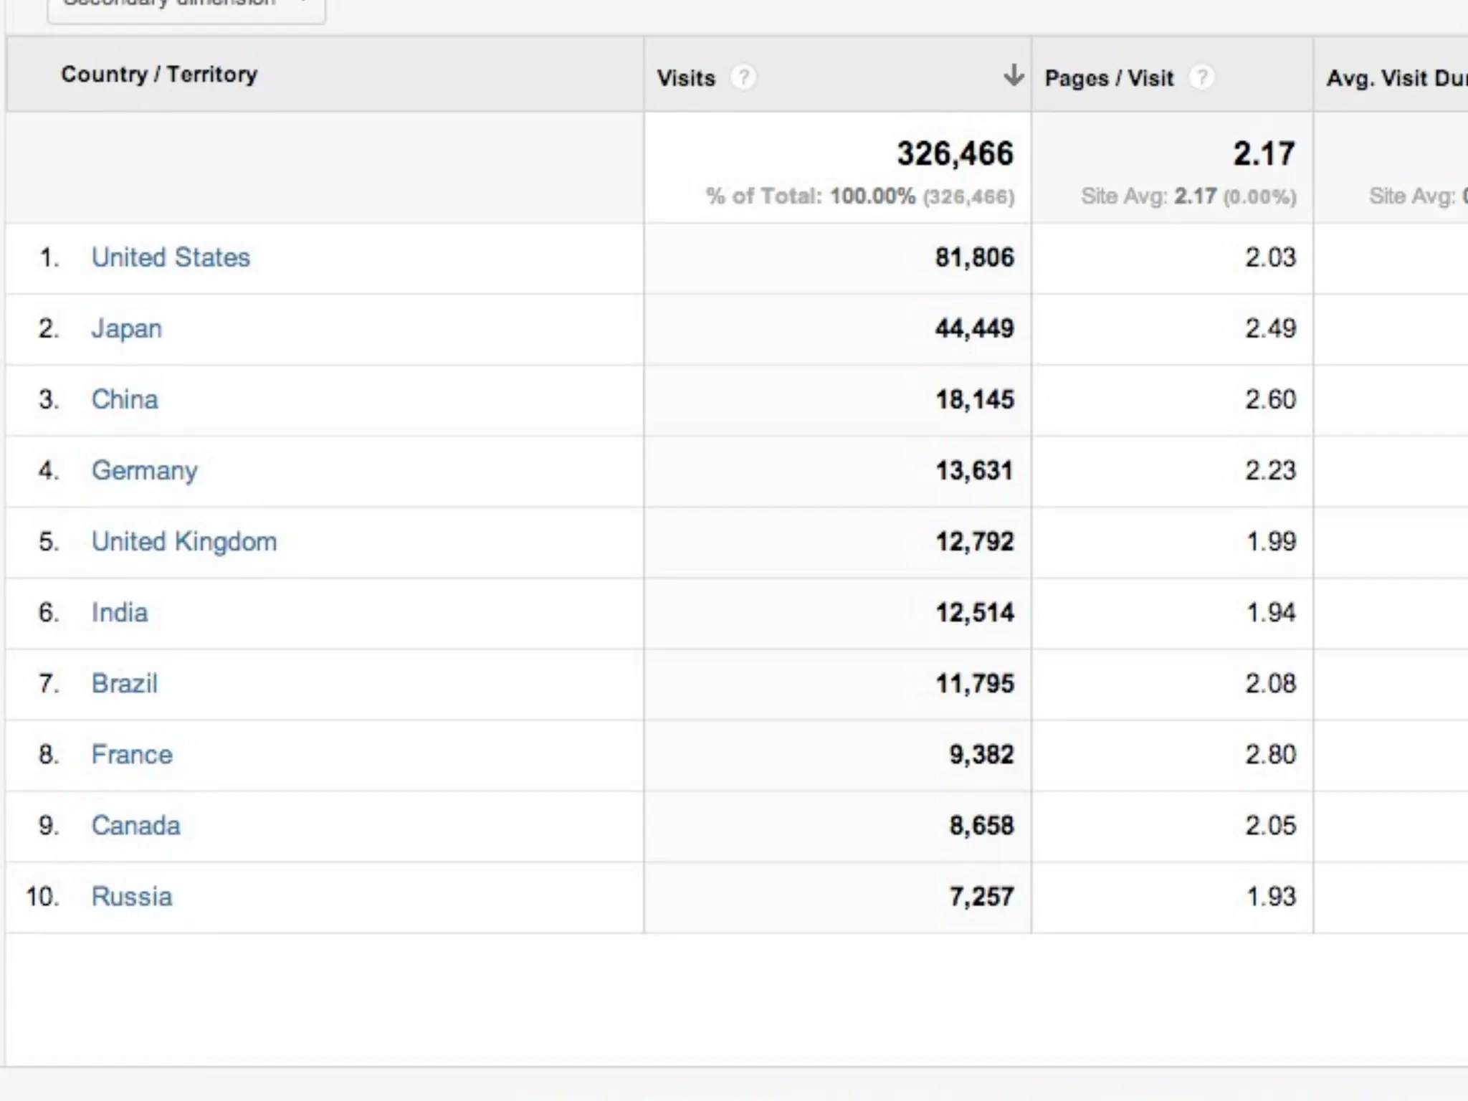
Task: Select total visits value 326,466
Action: (955, 153)
